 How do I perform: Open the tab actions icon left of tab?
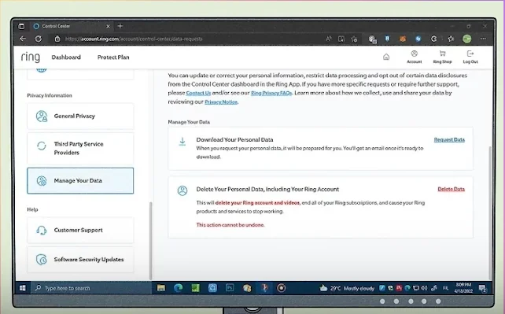[21, 26]
